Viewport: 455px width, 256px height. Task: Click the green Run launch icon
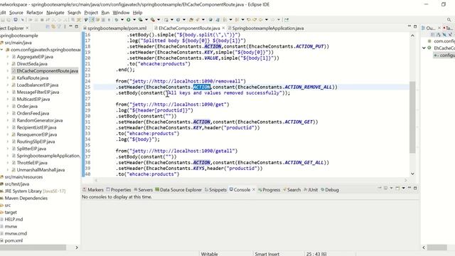128,20
